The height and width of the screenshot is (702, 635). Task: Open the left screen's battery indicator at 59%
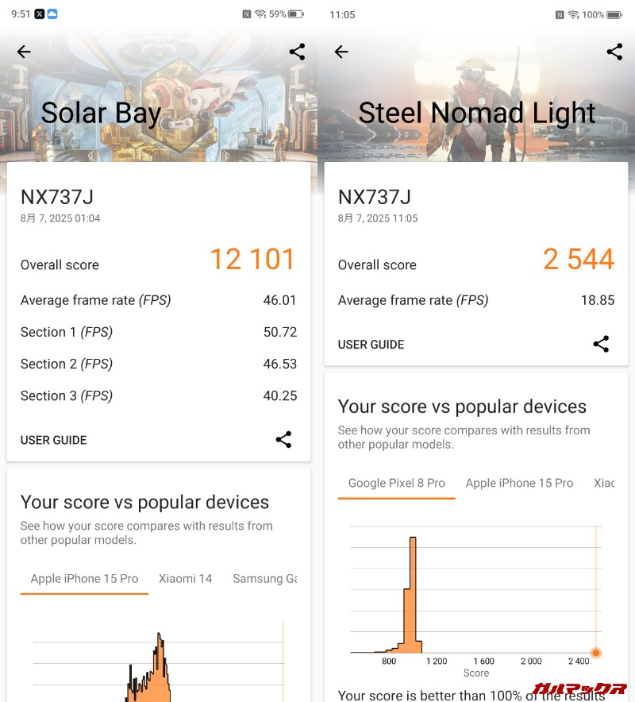tap(295, 14)
